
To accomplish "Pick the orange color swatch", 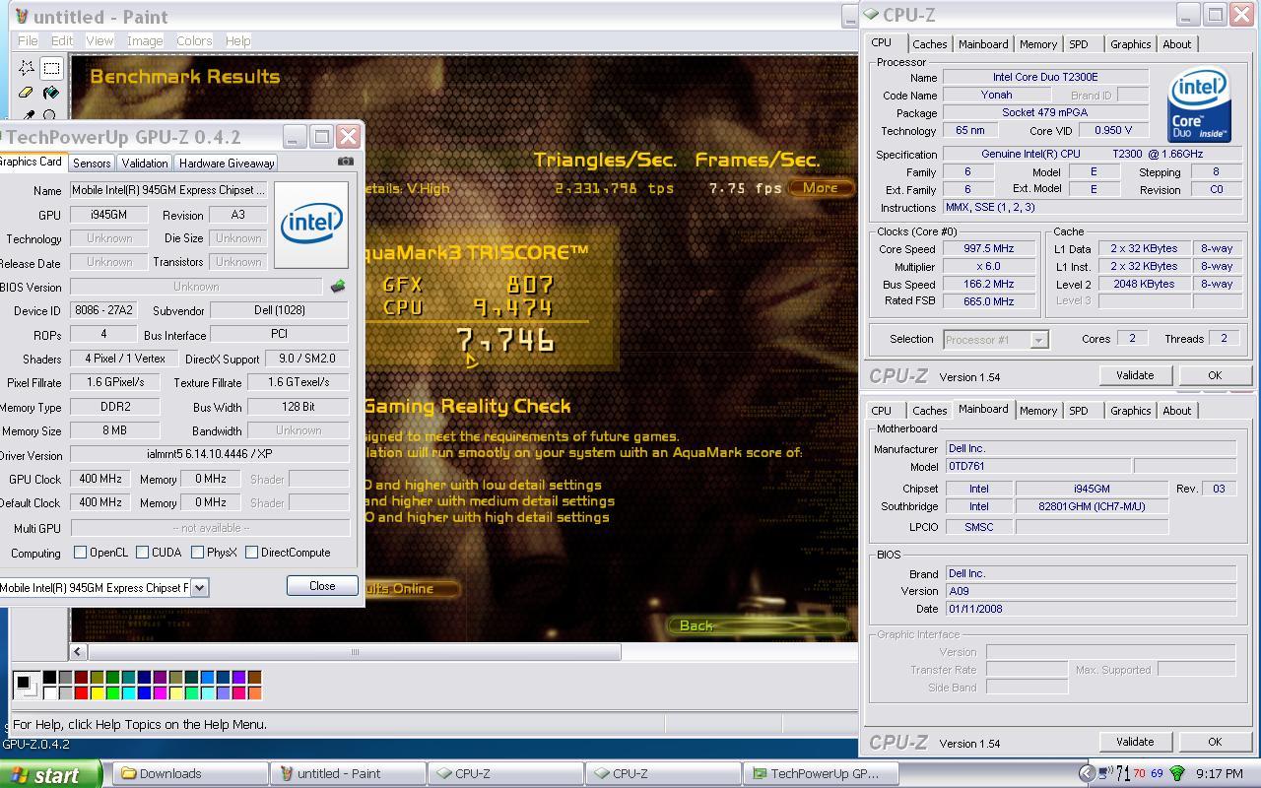I will click(x=254, y=692).
